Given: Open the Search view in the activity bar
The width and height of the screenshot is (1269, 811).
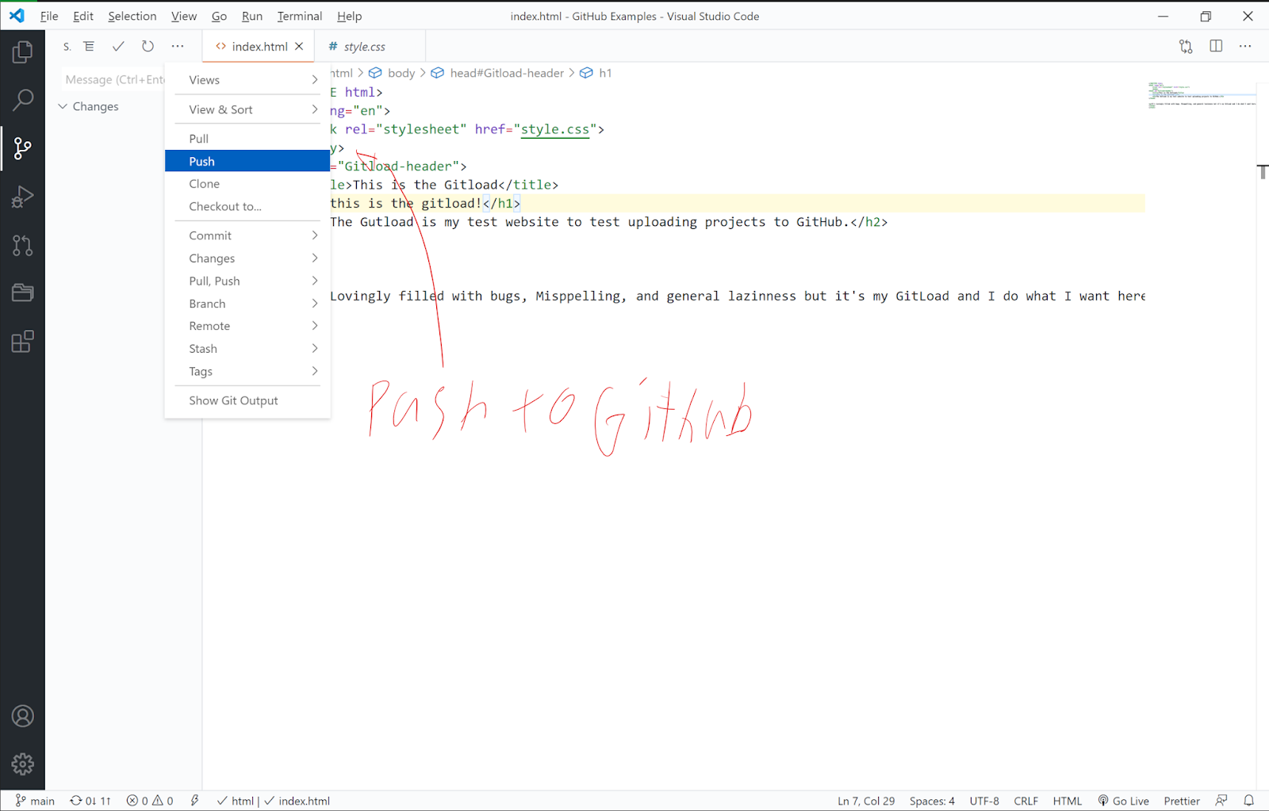Looking at the screenshot, I should pos(22,100).
